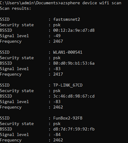This screenshot has width=128, height=143.
Task: Click BSSID 80:d0:9b:b1:53:6a
Action: point(74,63)
